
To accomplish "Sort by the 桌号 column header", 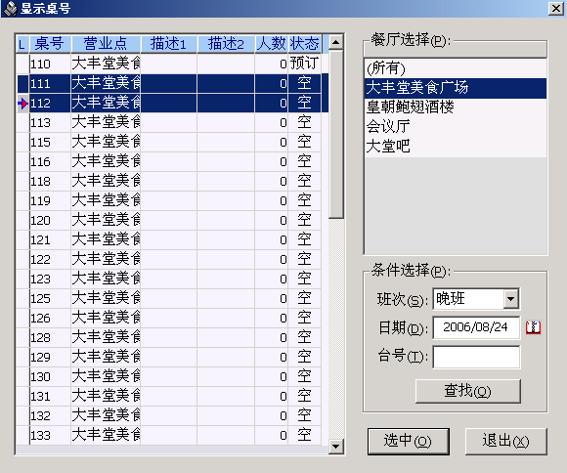I will tap(50, 44).
